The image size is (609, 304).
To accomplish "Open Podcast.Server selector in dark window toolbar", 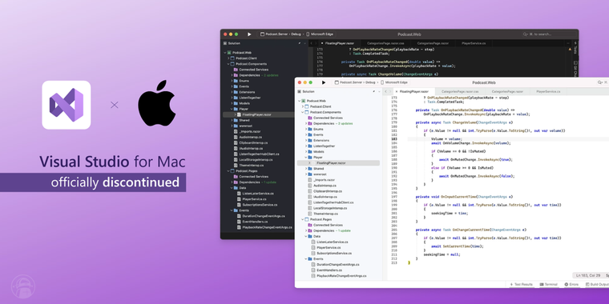I will pos(275,34).
